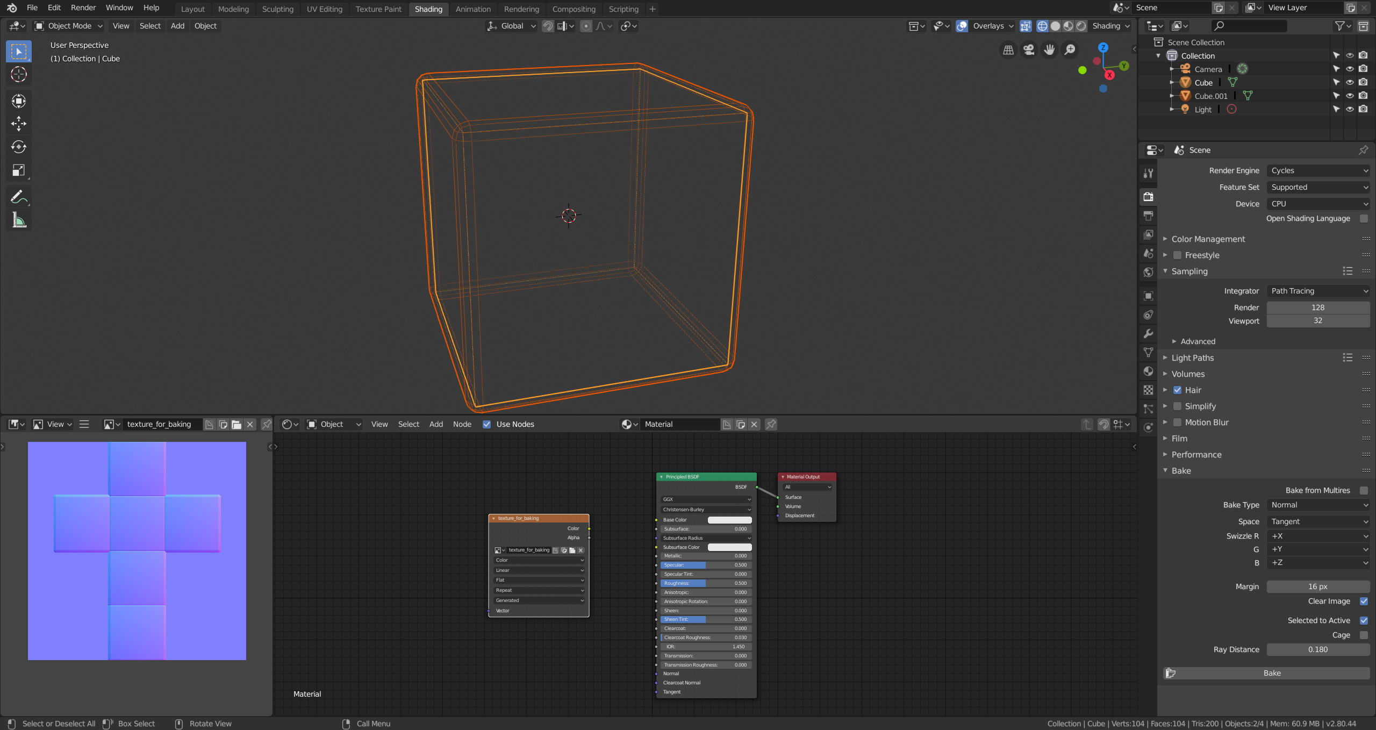Select the 3D Cursor tool
This screenshot has height=730, width=1376.
[x=18, y=75]
